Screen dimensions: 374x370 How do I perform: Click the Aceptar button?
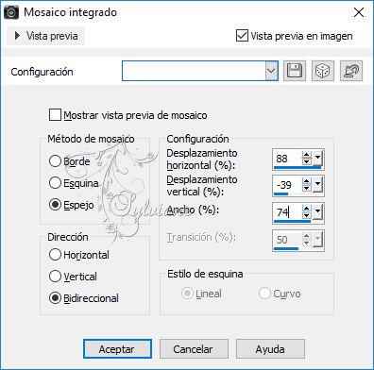pyautogui.click(x=117, y=349)
